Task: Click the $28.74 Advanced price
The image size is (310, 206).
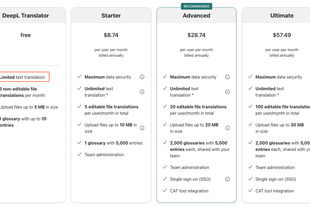Action: click(x=196, y=35)
